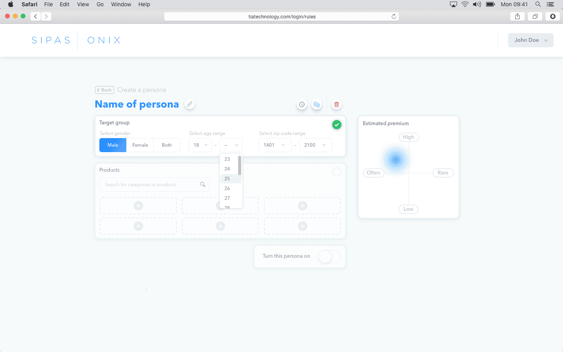Open the Window menu in the menu bar

(x=121, y=4)
